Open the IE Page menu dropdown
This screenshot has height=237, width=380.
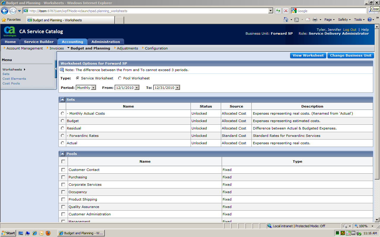point(329,20)
